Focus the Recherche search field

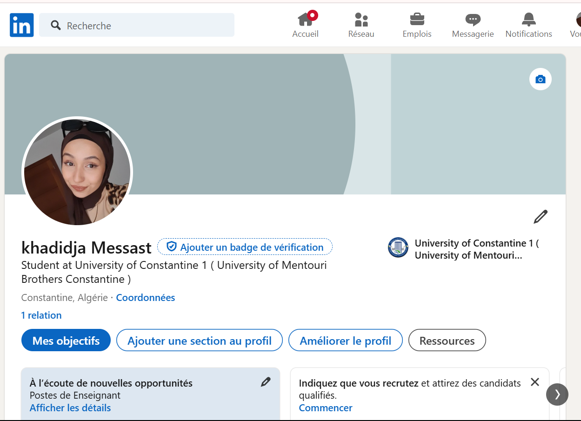[137, 25]
